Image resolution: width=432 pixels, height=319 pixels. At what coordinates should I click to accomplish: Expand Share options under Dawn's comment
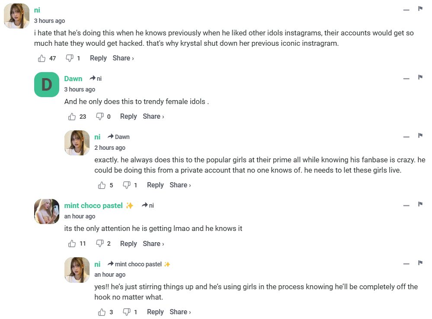(x=153, y=117)
